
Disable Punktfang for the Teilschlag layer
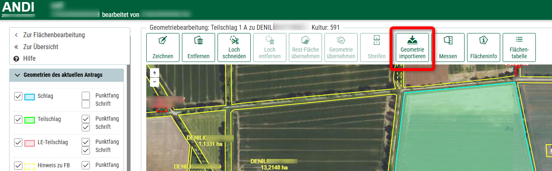(86, 119)
